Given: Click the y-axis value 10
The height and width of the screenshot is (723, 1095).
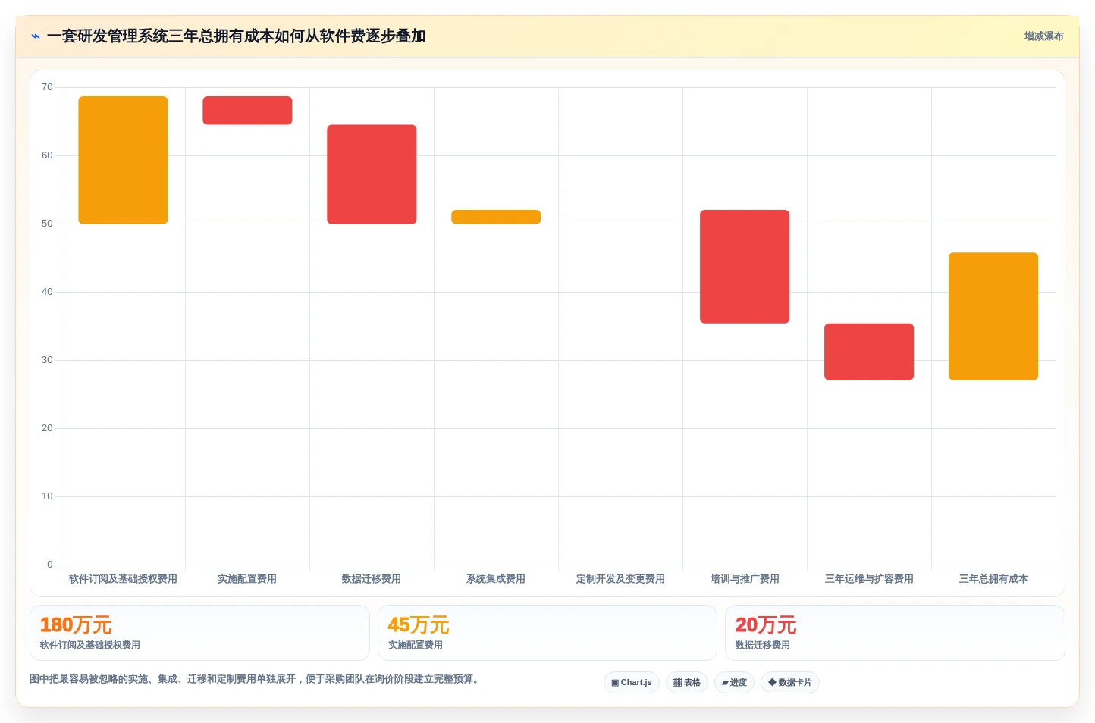Looking at the screenshot, I should 47,496.
